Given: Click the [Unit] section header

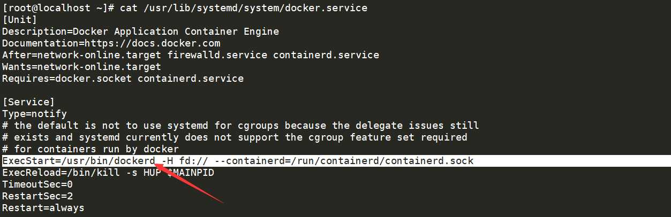Looking at the screenshot, I should pyautogui.click(x=20, y=20).
